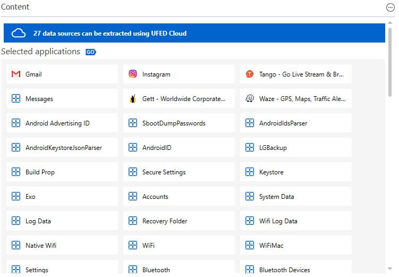Click the Secure Settings icon
Image resolution: width=399 pixels, height=277 pixels.
click(133, 172)
